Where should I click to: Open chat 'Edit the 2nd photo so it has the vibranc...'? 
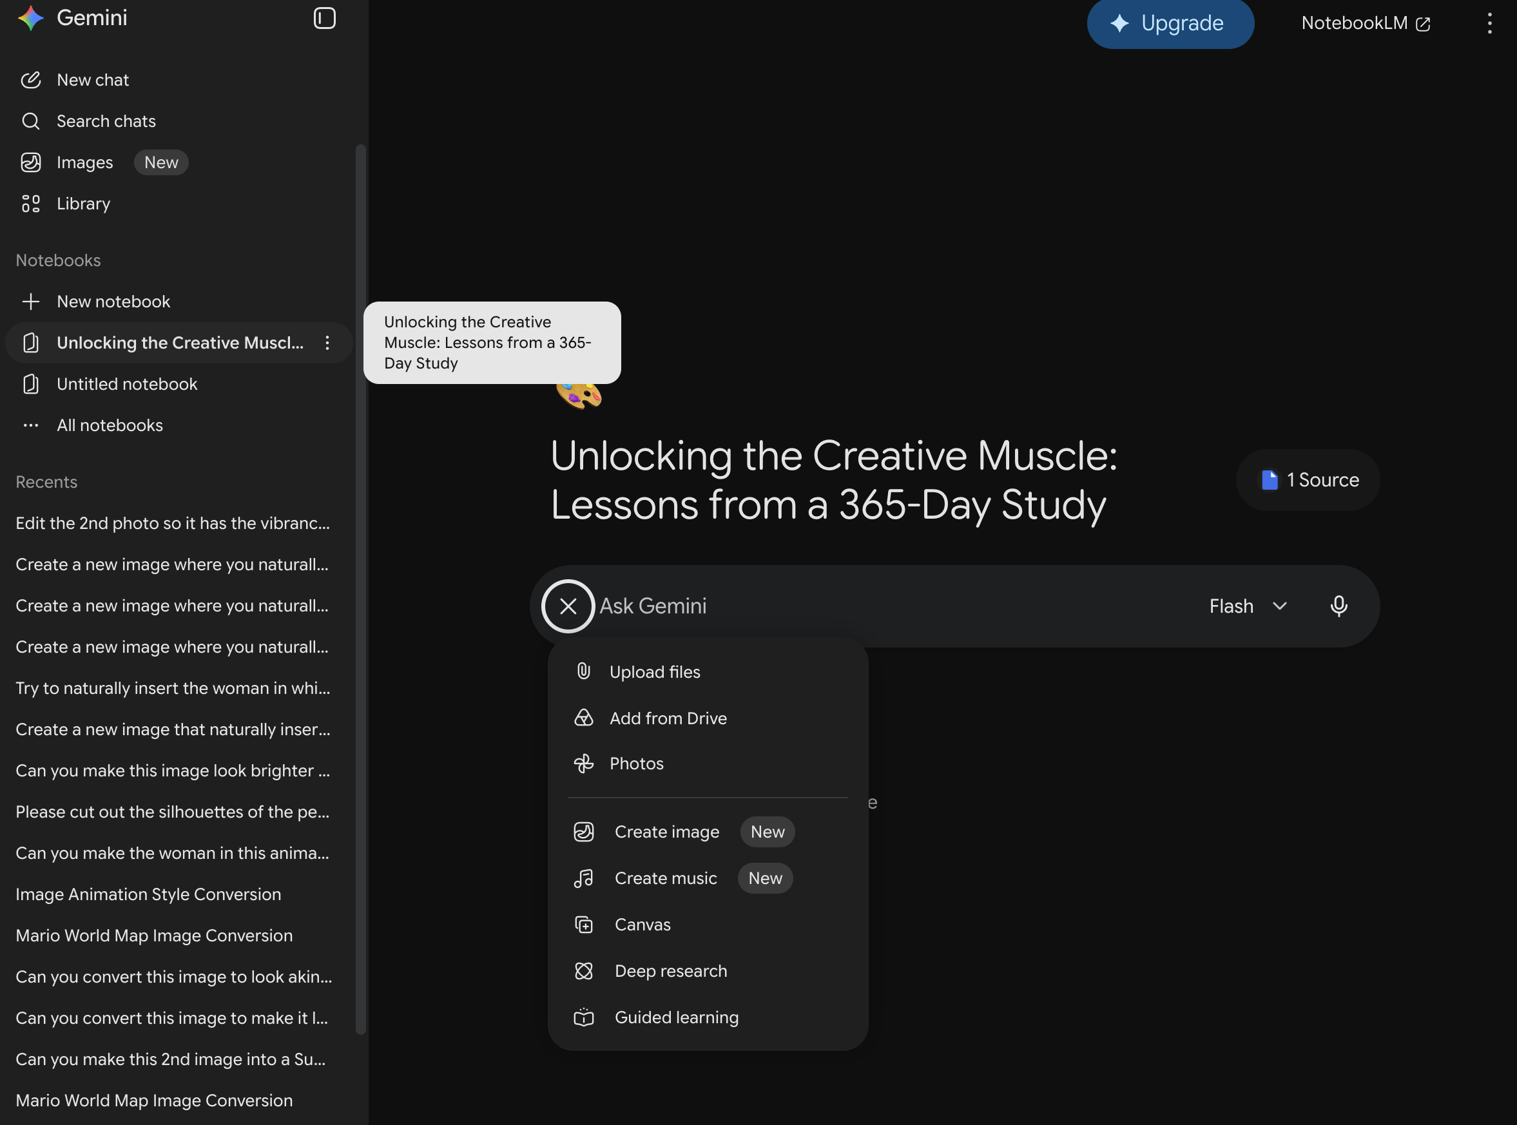pyautogui.click(x=173, y=523)
